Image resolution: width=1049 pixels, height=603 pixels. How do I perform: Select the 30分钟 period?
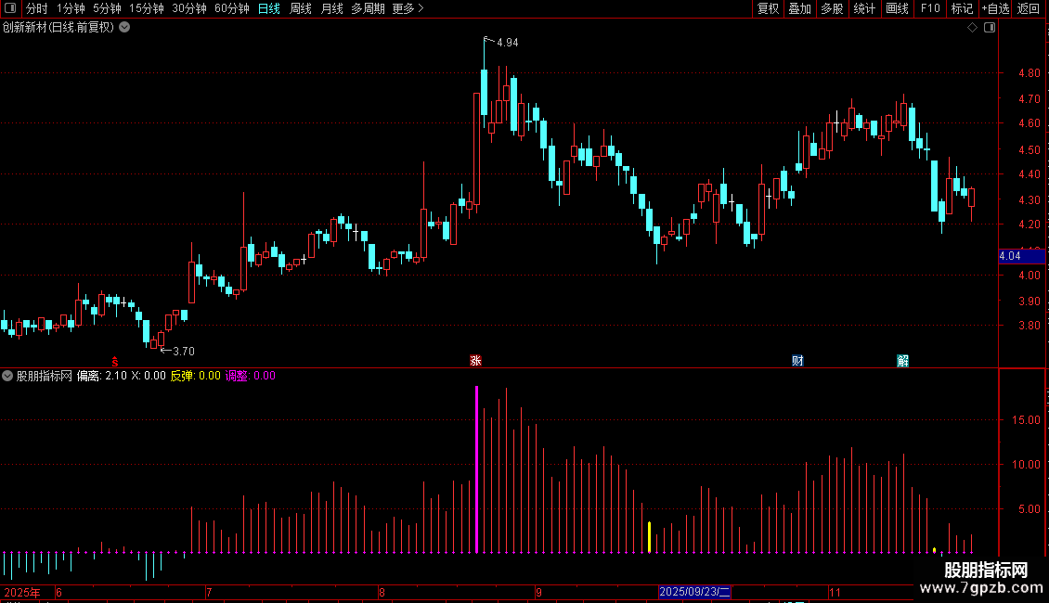pyautogui.click(x=189, y=8)
